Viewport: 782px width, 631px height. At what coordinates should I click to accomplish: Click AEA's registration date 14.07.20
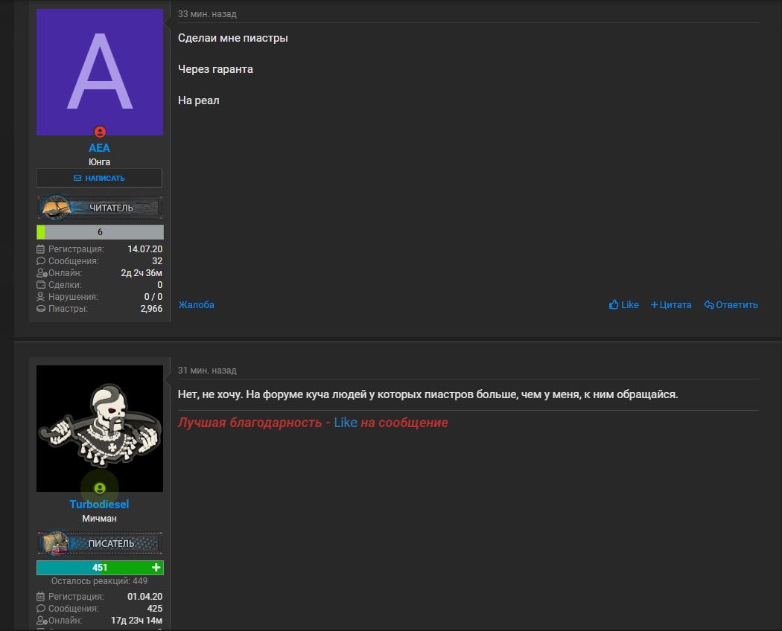coord(144,249)
